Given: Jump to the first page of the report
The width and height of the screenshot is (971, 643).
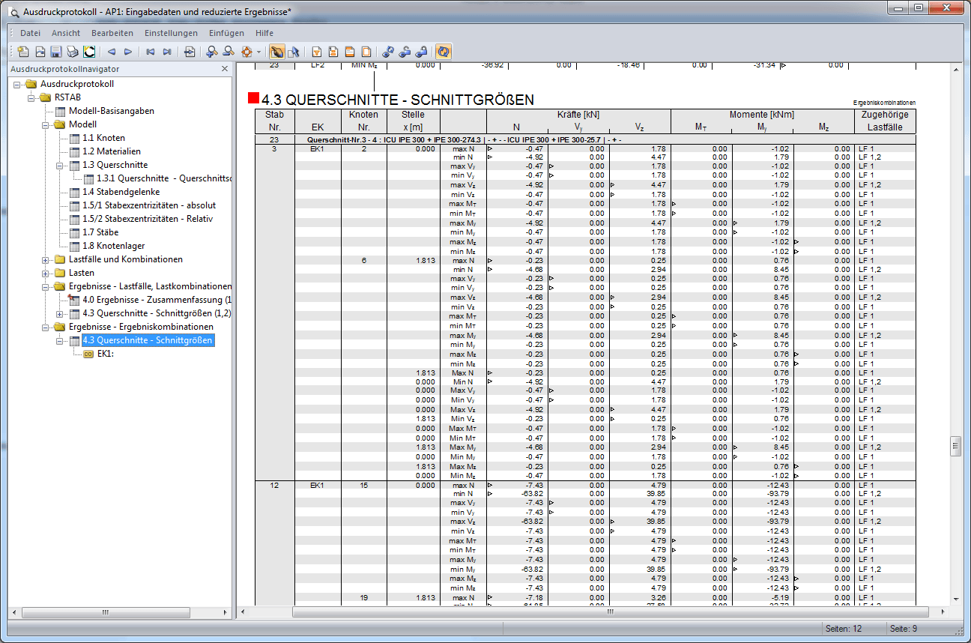Looking at the screenshot, I should 151,52.
